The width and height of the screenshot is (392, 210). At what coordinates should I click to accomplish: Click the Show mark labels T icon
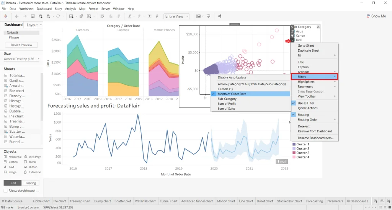(x=149, y=16)
